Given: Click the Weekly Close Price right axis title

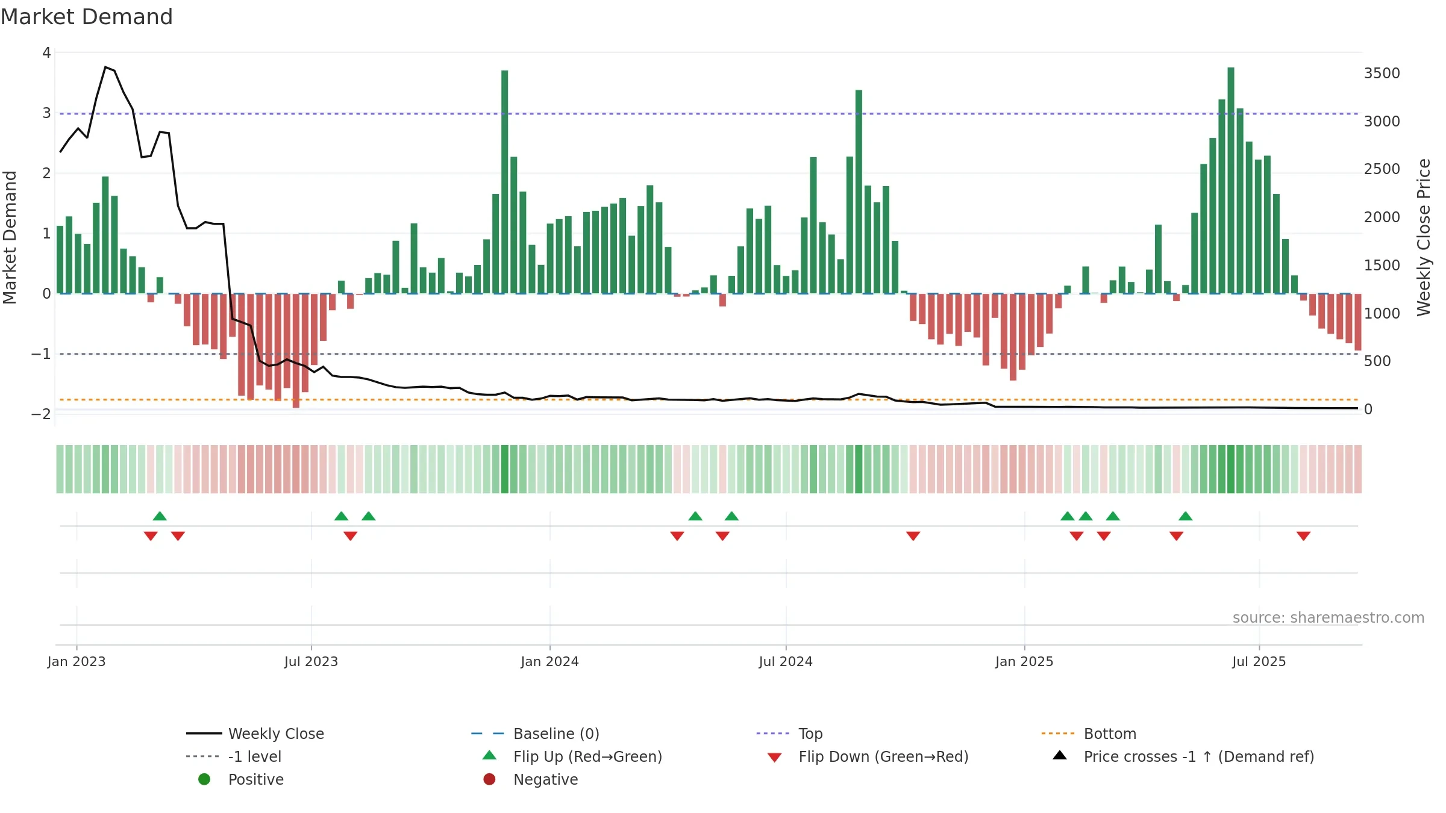Looking at the screenshot, I should pos(1424,237).
